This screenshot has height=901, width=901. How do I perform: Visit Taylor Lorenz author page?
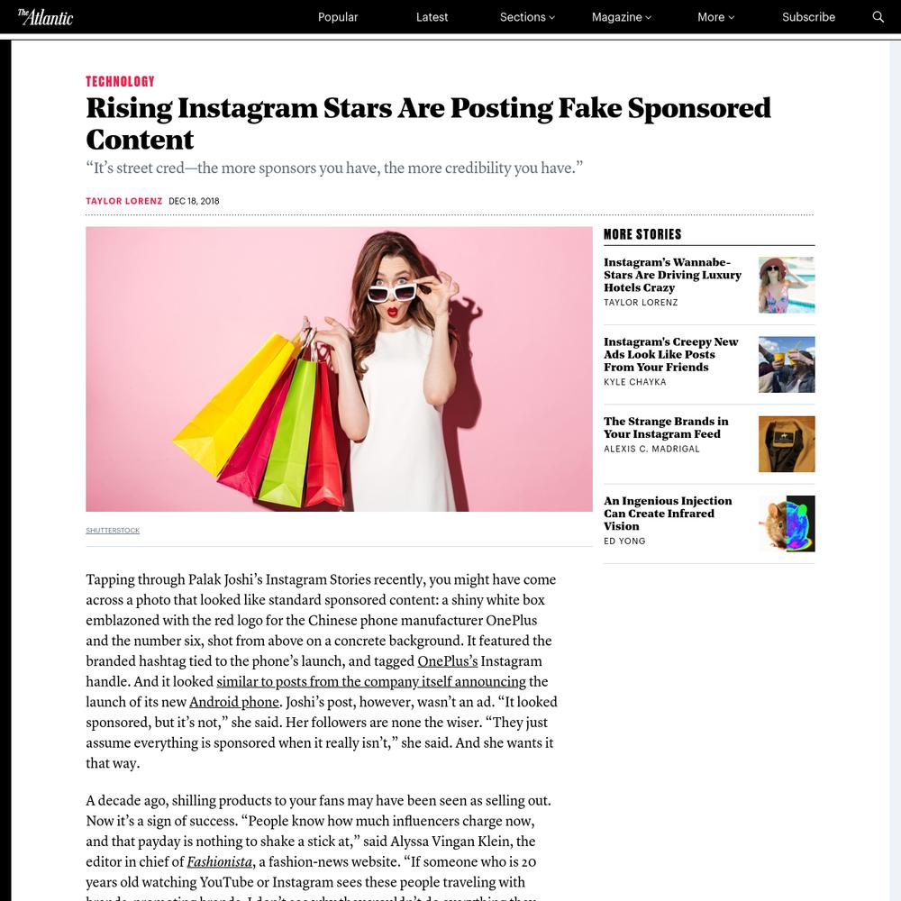pos(124,201)
